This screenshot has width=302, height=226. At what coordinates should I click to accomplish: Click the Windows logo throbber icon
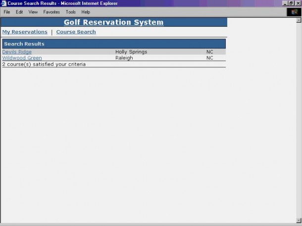294,12
